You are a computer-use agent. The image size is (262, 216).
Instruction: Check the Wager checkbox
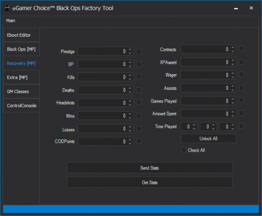tap(242, 75)
